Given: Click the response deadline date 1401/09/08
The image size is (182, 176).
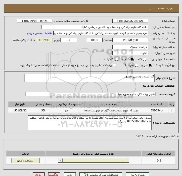Looking at the screenshot, I should click(x=130, y=40).
